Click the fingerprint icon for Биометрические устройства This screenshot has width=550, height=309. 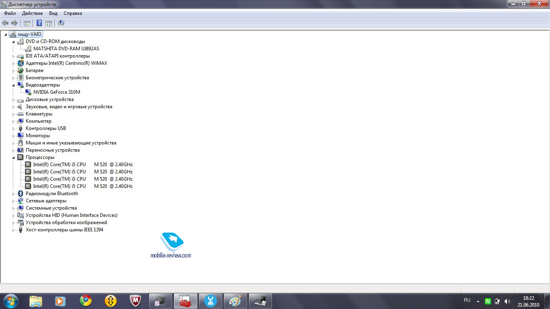pos(21,78)
